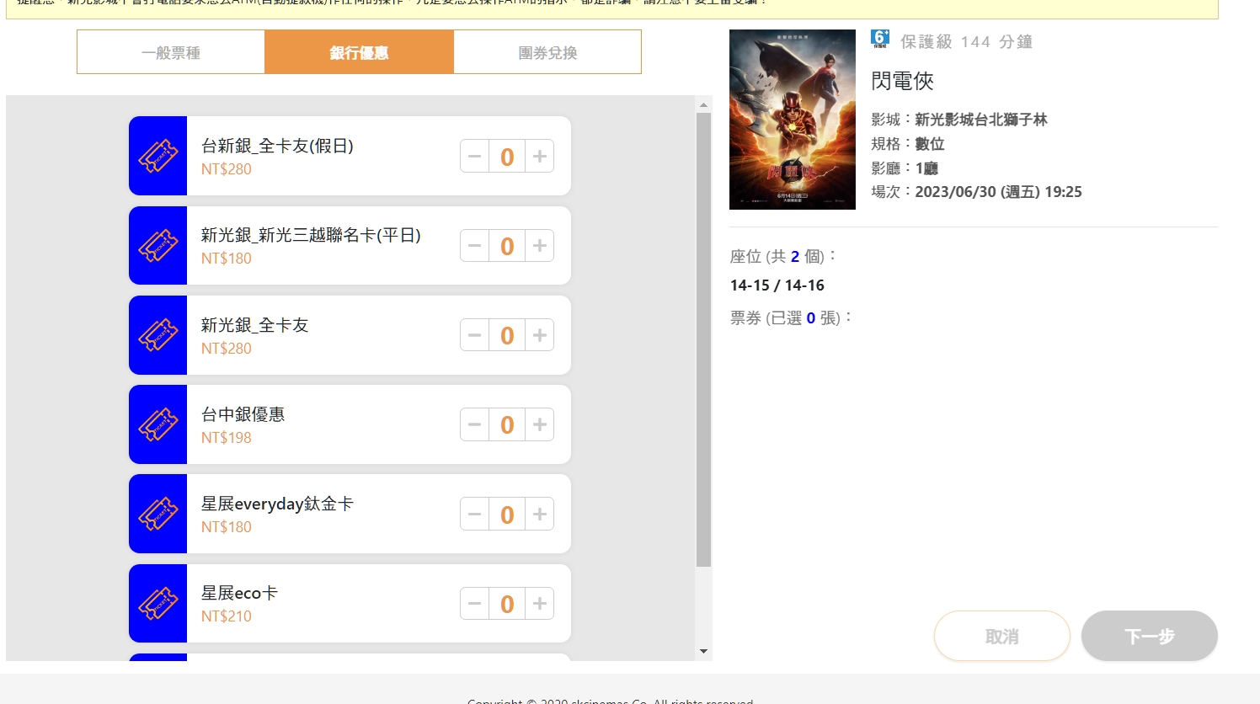Select the 銀行優惠 tab
This screenshot has height=704, width=1260.
pyautogui.click(x=359, y=52)
